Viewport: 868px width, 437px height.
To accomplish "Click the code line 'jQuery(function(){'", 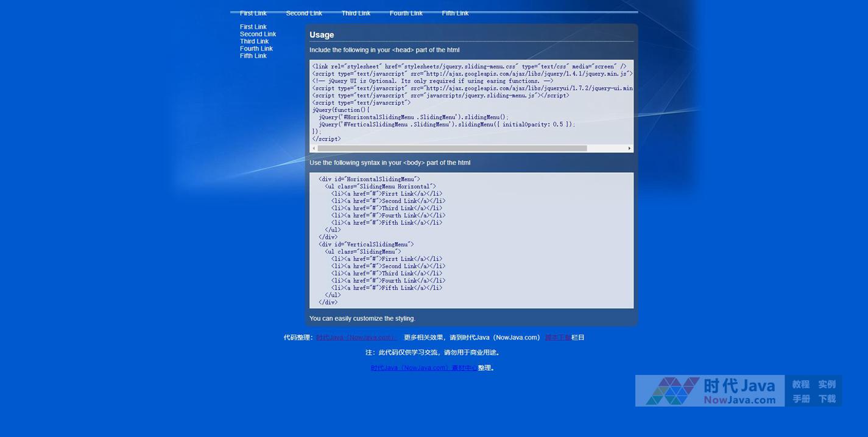I will (x=341, y=110).
